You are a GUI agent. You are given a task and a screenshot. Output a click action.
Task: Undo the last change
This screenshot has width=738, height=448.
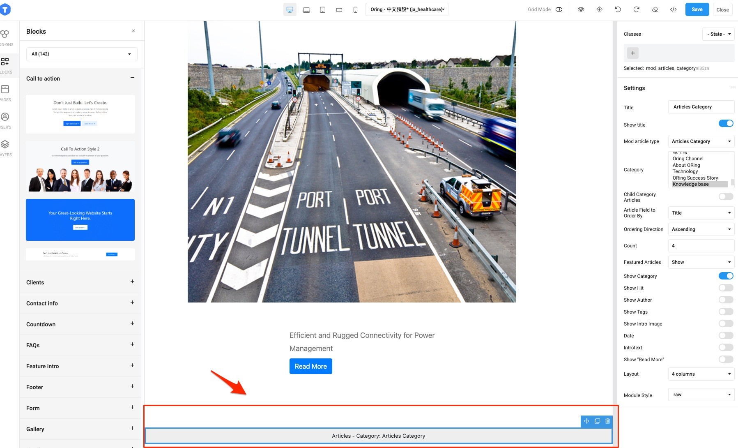coord(618,9)
